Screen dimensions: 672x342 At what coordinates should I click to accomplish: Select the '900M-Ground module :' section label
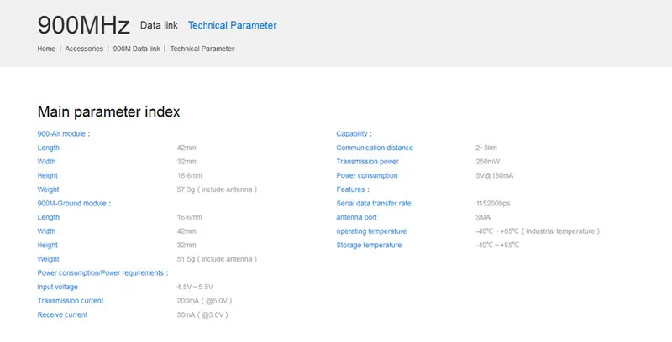(74, 204)
